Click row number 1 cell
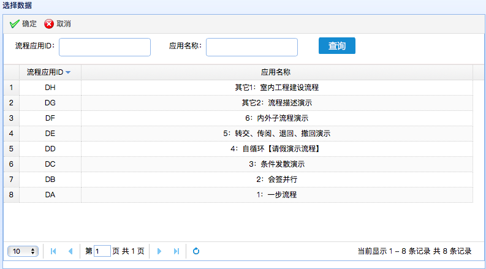Screen dimensions: 486x269 (12, 88)
